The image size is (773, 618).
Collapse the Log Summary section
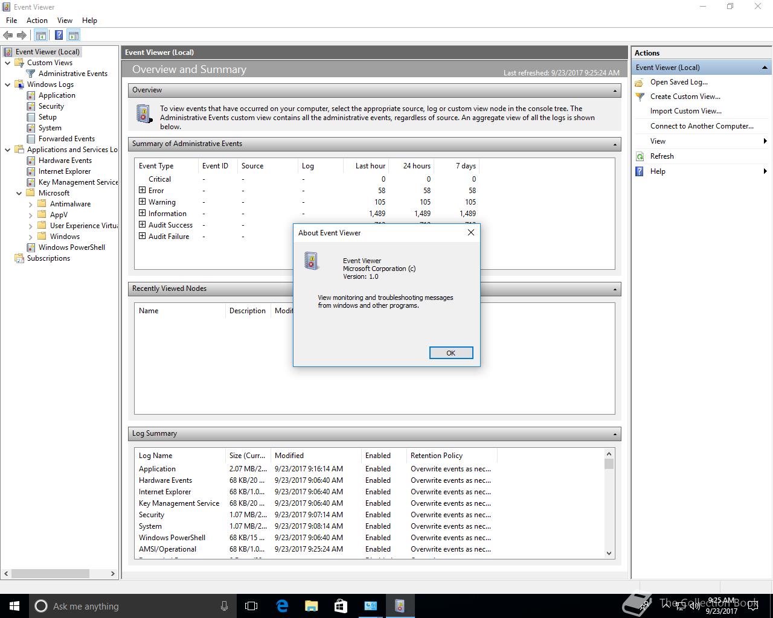click(x=615, y=434)
